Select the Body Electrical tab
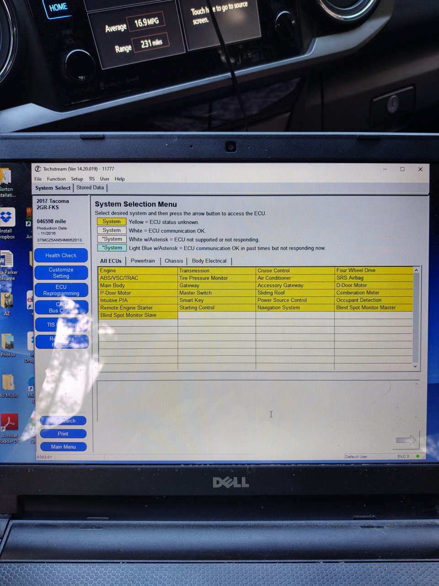439x586 pixels. click(209, 261)
